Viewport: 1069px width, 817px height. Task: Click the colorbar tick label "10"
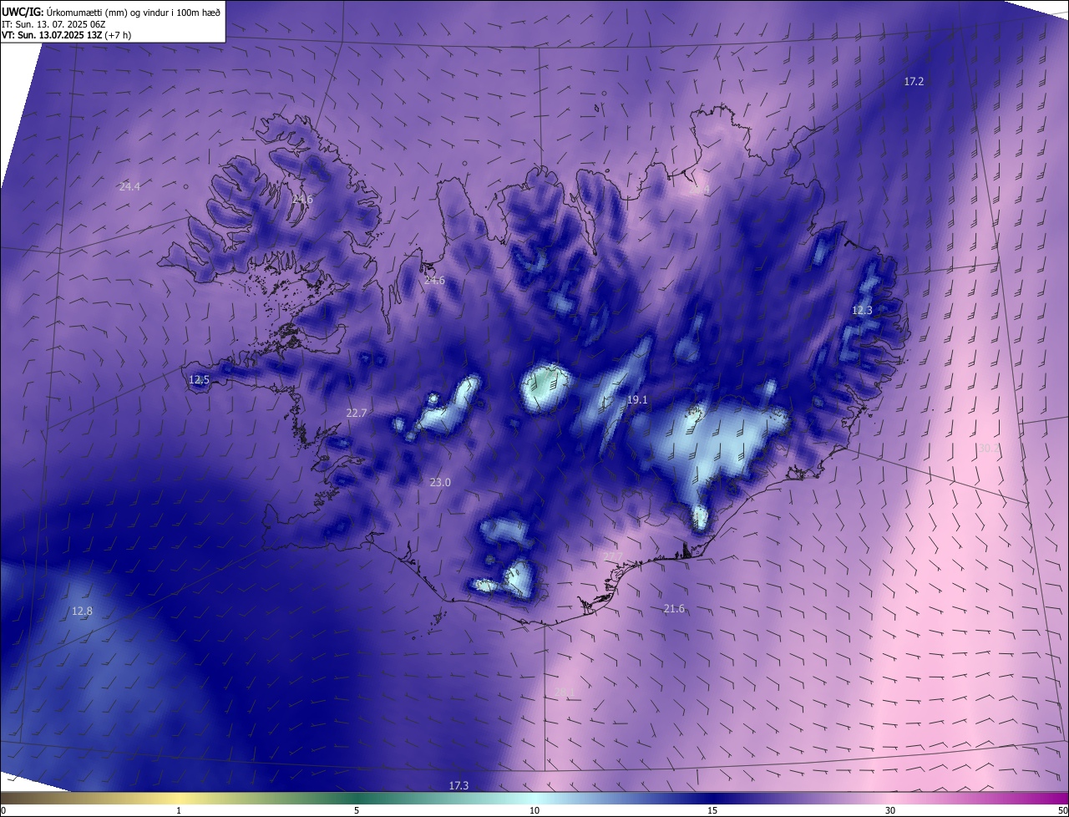coord(534,810)
